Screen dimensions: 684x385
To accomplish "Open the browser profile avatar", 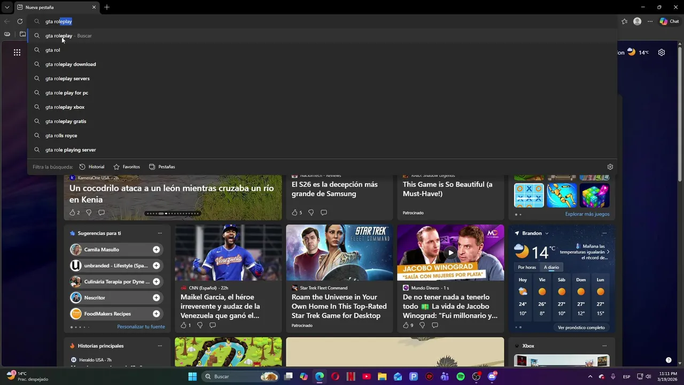I will pos(637,21).
